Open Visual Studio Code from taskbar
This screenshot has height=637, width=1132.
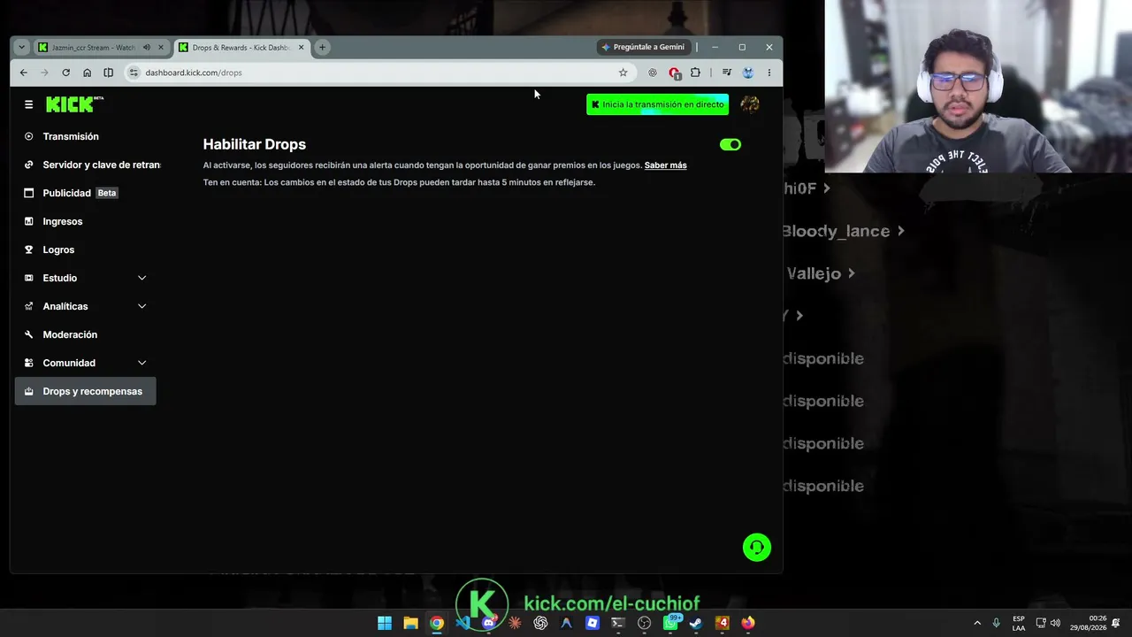click(x=463, y=623)
